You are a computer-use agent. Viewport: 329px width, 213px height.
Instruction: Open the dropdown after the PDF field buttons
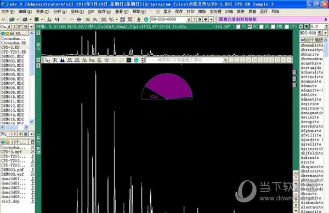pyautogui.click(x=212, y=20)
